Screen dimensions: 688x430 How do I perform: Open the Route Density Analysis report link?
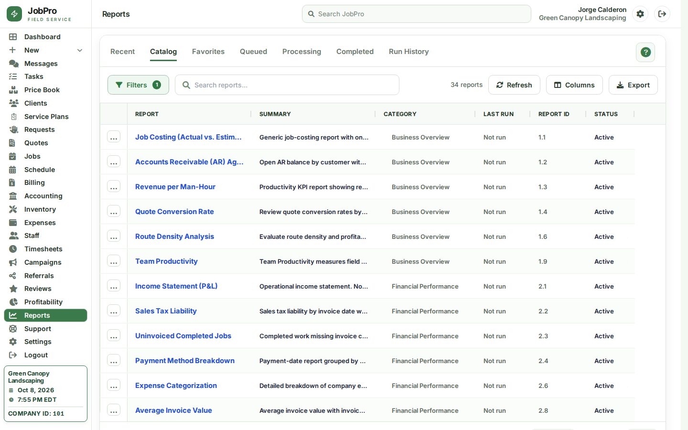point(174,236)
